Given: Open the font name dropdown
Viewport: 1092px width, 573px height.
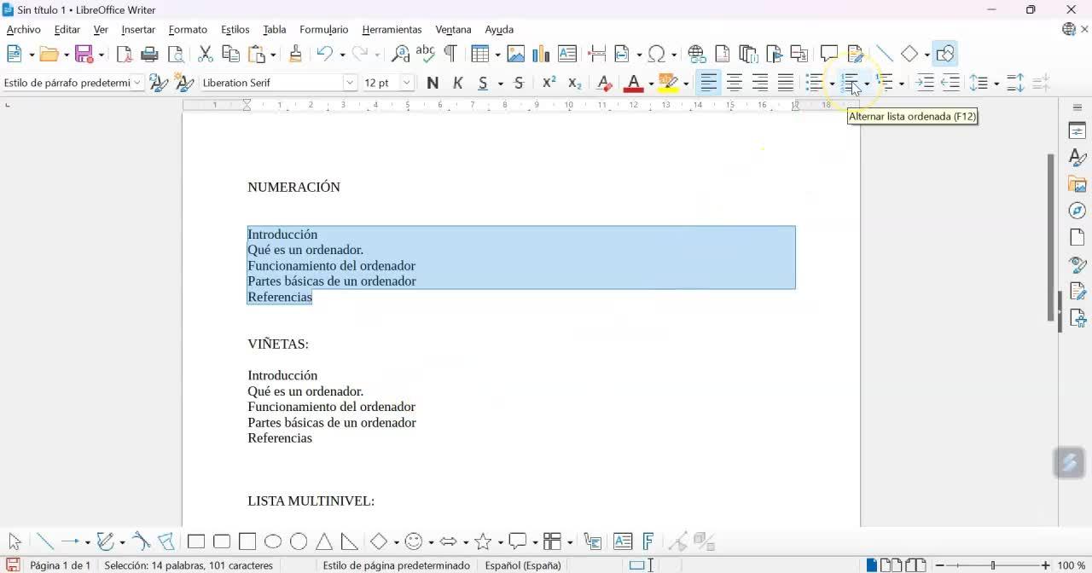Looking at the screenshot, I should 350,83.
